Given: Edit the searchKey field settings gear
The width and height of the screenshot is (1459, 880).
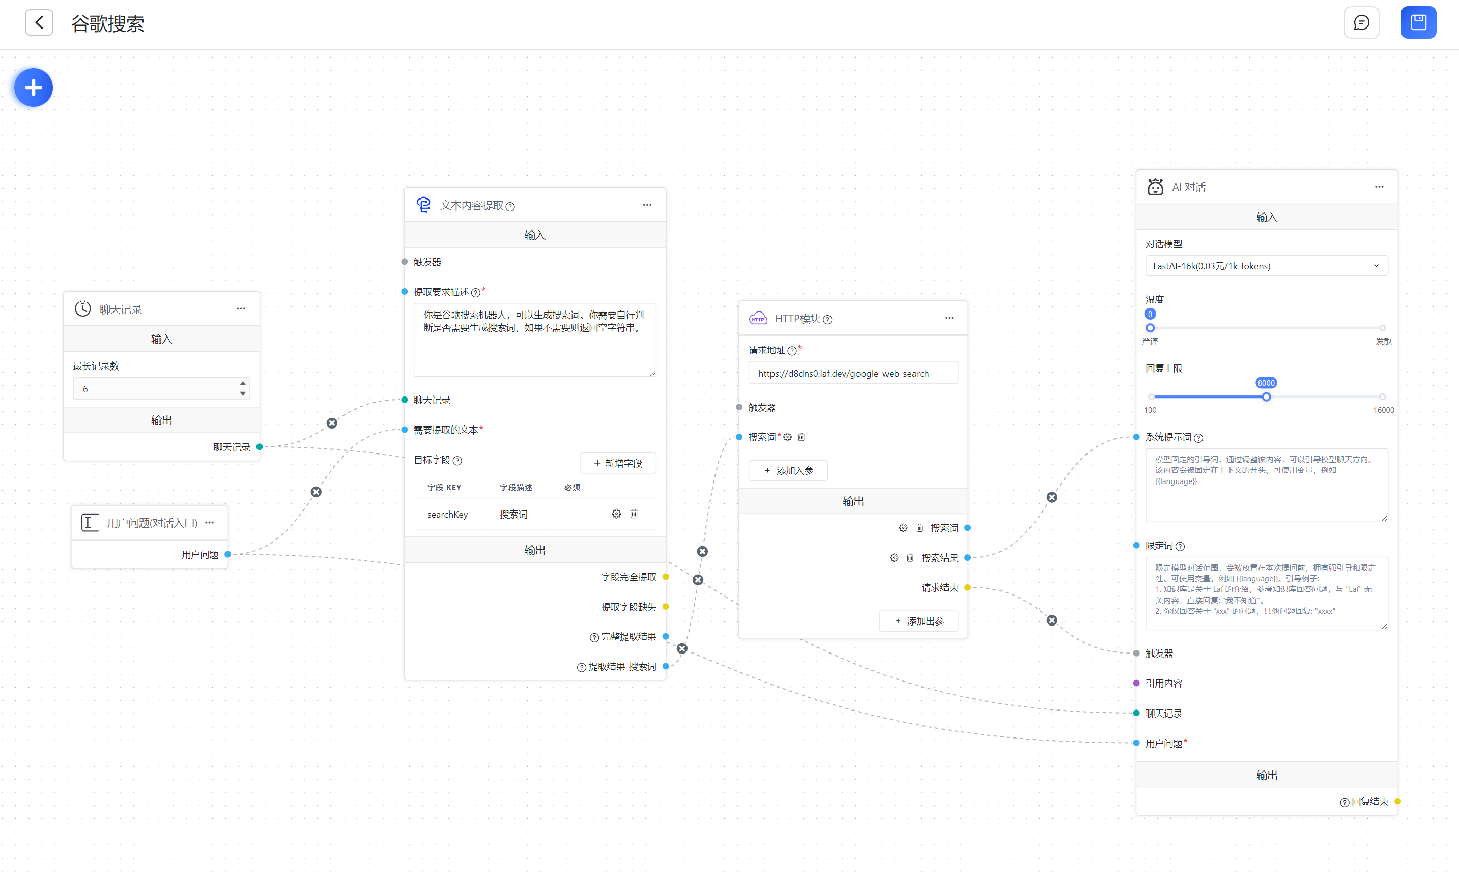Looking at the screenshot, I should pyautogui.click(x=616, y=514).
